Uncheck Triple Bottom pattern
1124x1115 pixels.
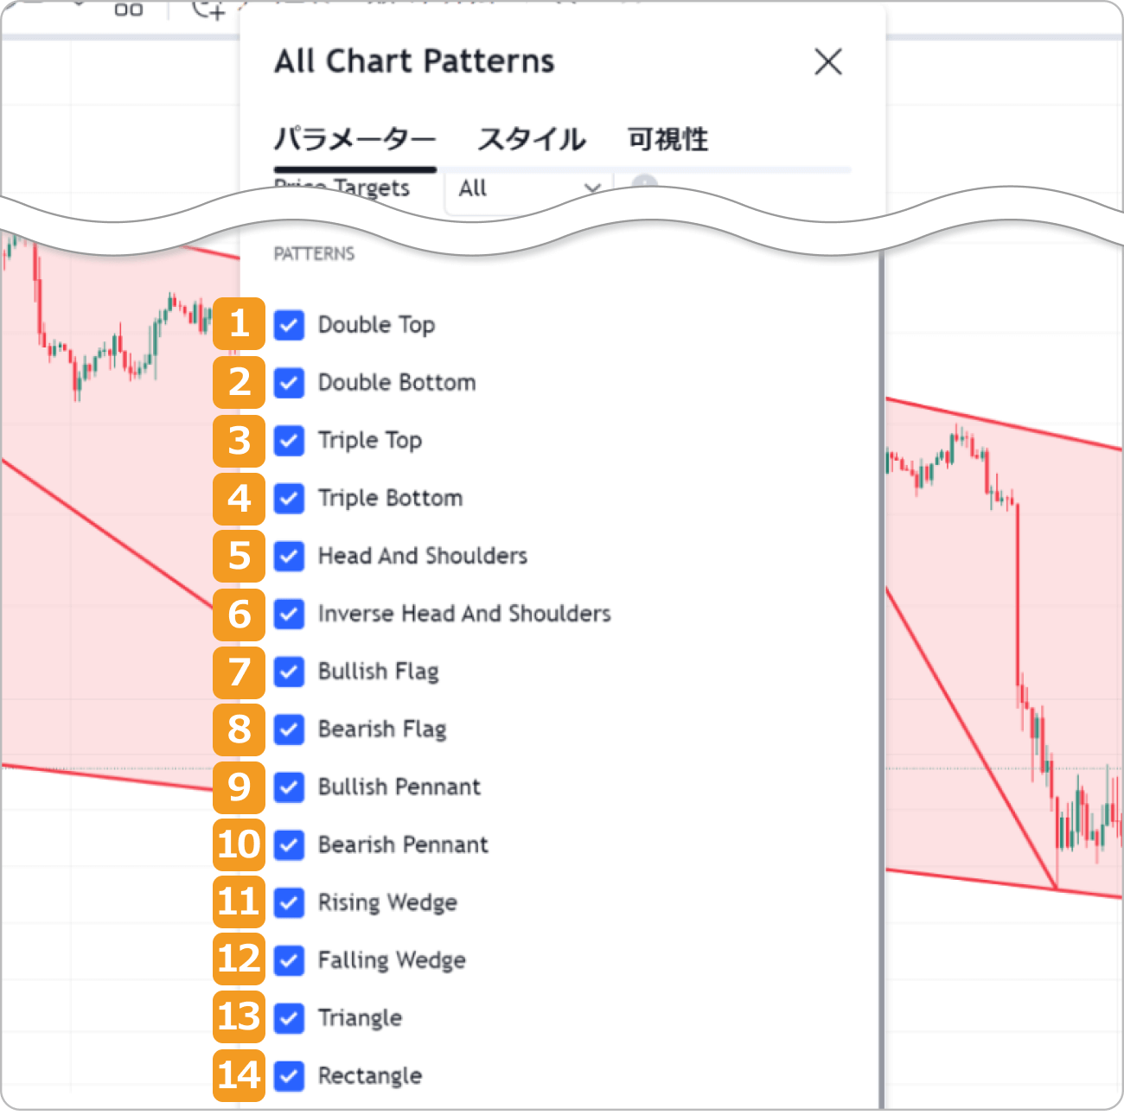(x=289, y=499)
